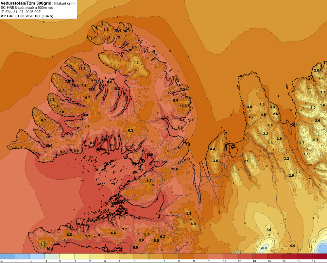Click the 3.6 temperature value
This screenshot has height=263, width=327.
pos(215,161)
